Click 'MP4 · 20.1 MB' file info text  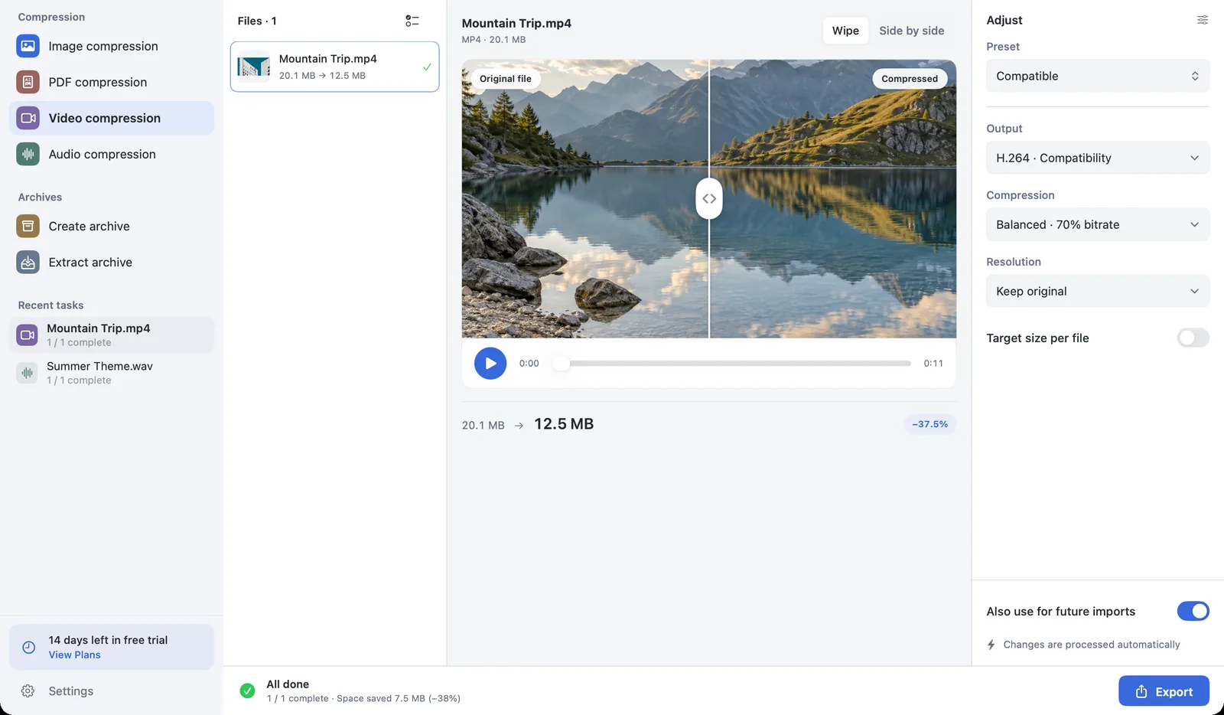point(493,40)
